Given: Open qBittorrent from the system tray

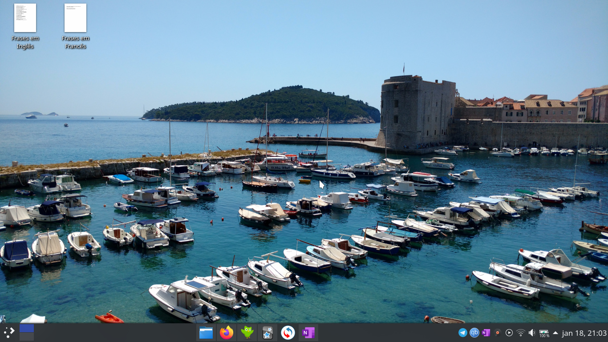Looking at the screenshot, I should [474, 333].
